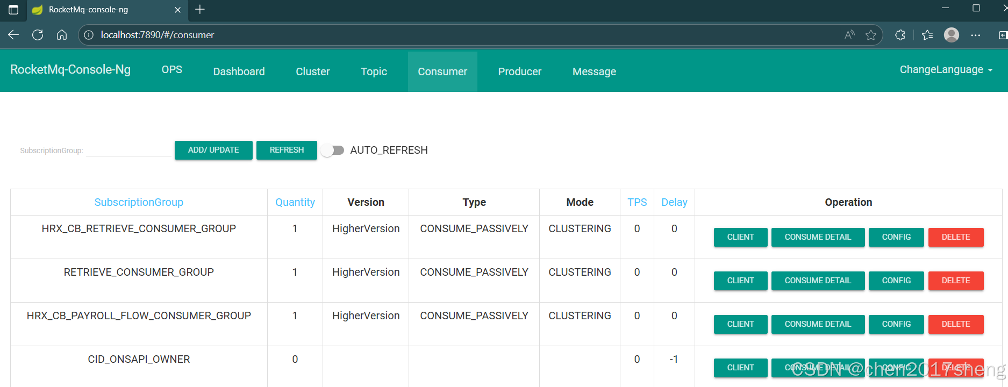Open CONSUME DETAIL for HRX_CB_RETRIEVE_CONSUMER_GROUP
This screenshot has width=1008, height=387.
click(818, 237)
